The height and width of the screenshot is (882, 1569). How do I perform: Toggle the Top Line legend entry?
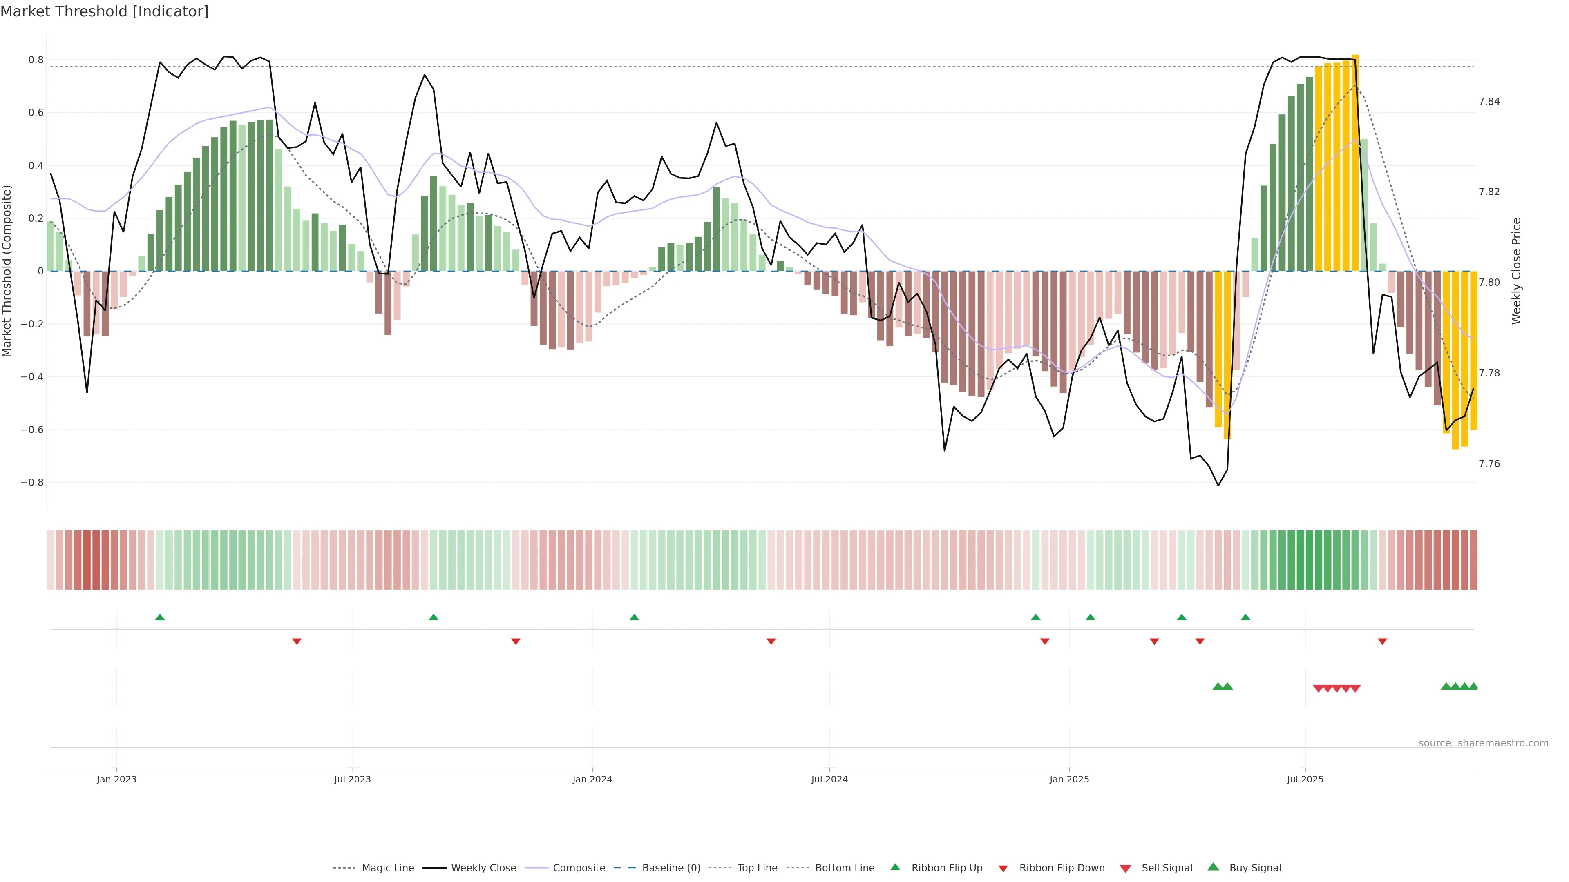(757, 868)
